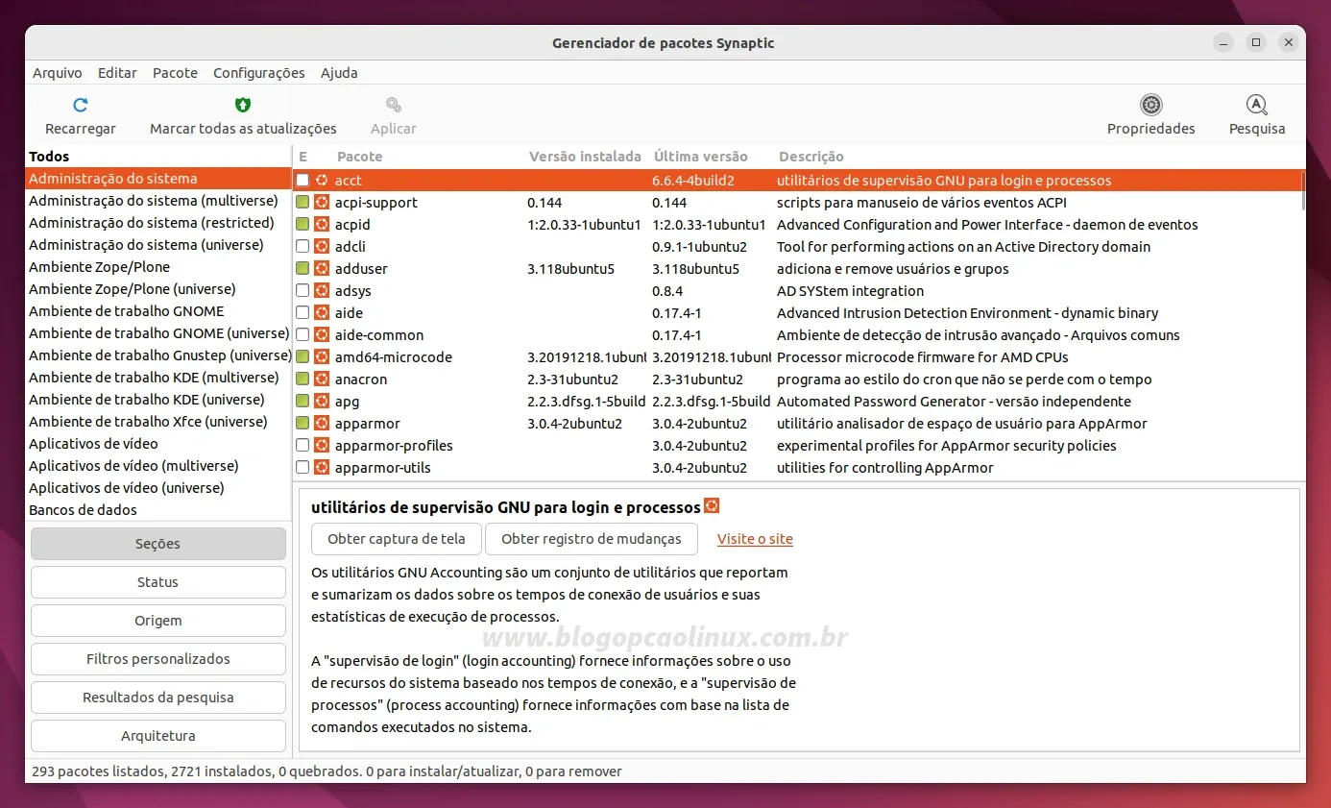The width and height of the screenshot is (1331, 808).
Task: Follow the Visite o site link
Action: (755, 539)
